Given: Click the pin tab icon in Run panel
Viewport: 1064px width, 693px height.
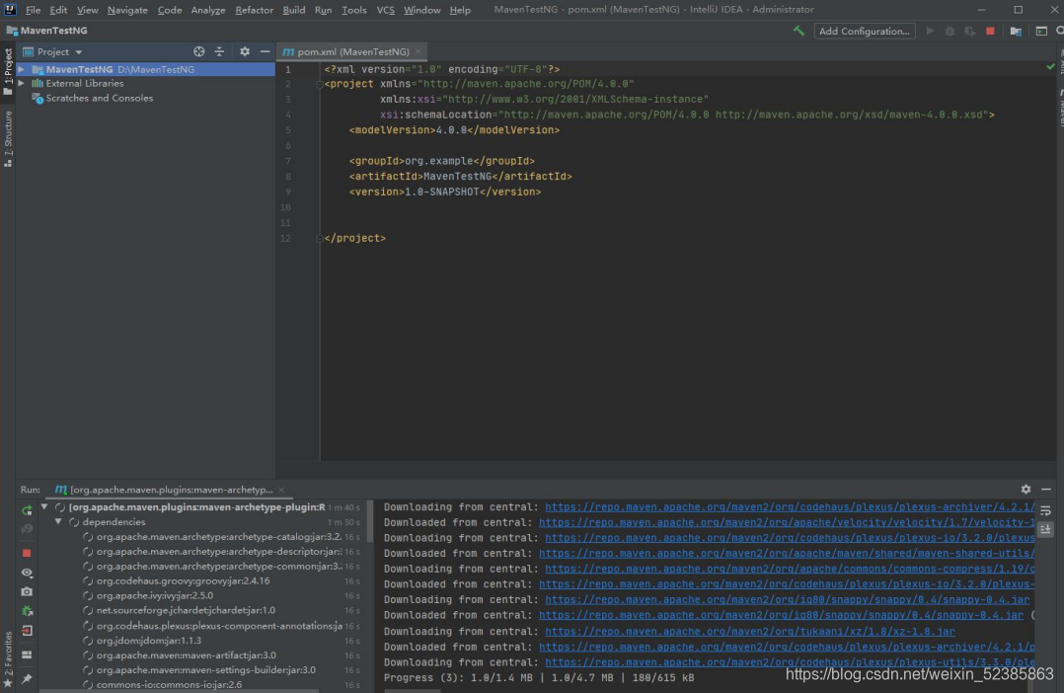Looking at the screenshot, I should click(x=27, y=679).
